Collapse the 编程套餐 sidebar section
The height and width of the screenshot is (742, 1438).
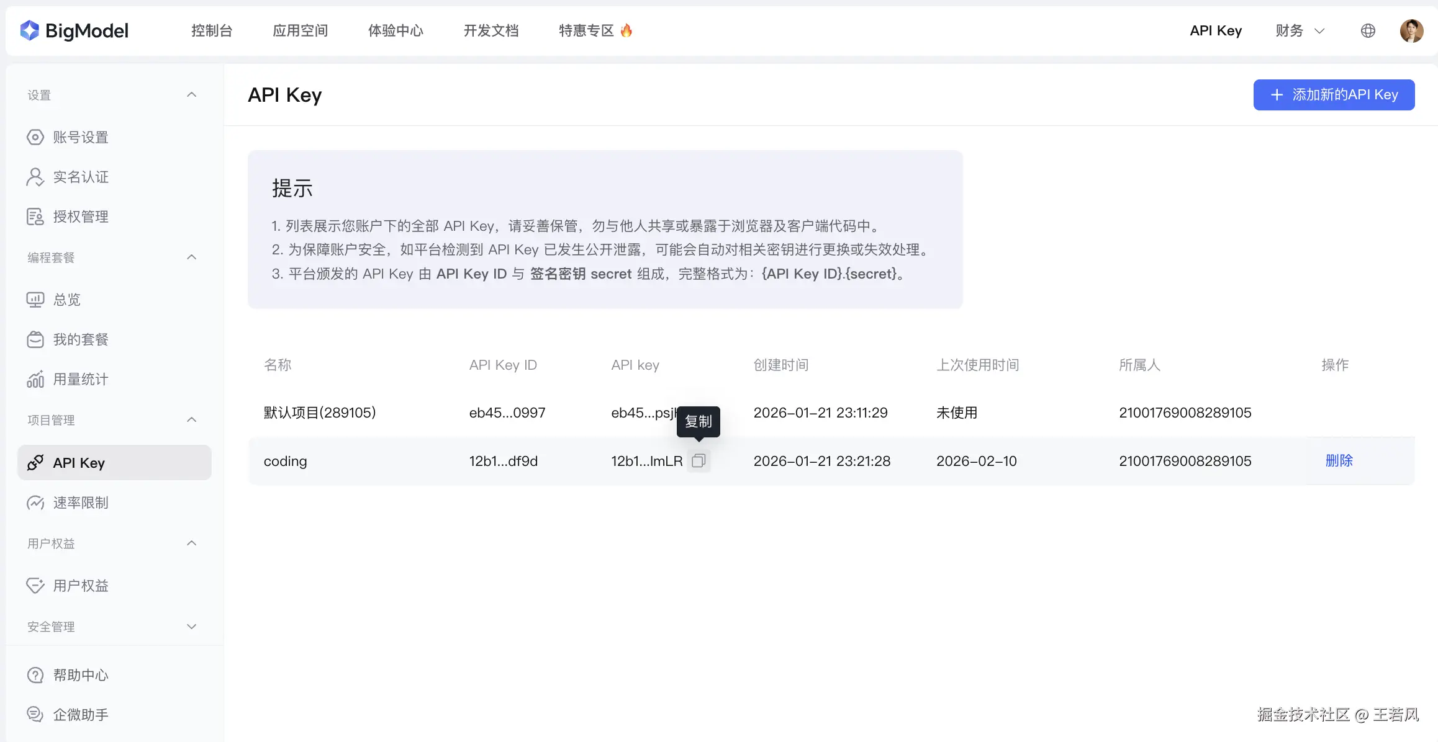[191, 257]
